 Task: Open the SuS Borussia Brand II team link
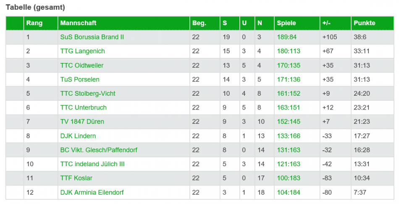tap(92, 37)
